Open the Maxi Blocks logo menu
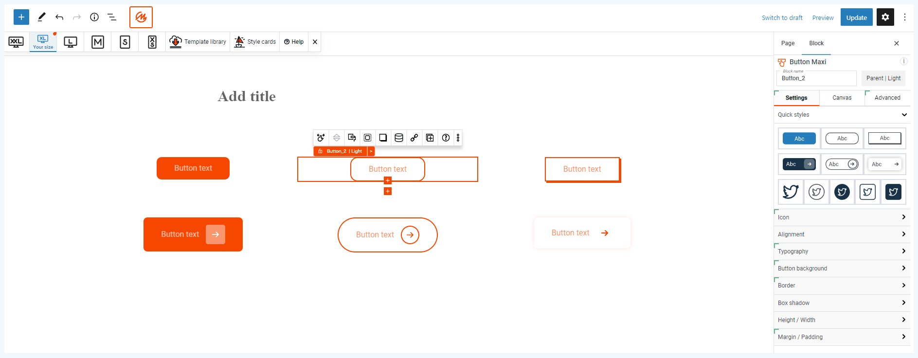This screenshot has height=358, width=918. coord(141,18)
